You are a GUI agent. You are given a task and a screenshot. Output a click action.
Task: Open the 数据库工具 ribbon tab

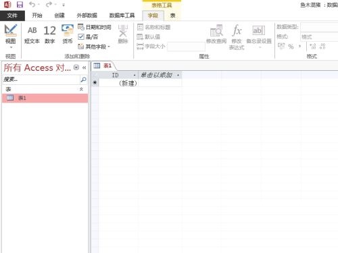click(122, 16)
